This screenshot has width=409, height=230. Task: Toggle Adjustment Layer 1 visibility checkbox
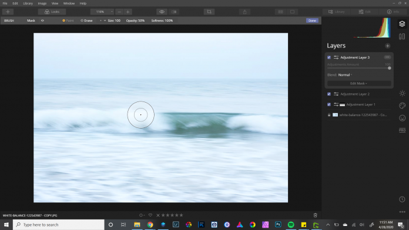tap(329, 104)
